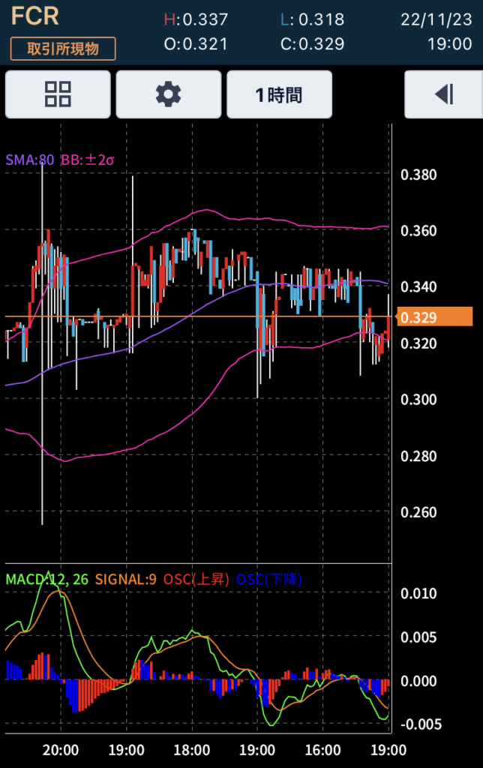Tap the orange 0.329 current price tag

tap(434, 317)
